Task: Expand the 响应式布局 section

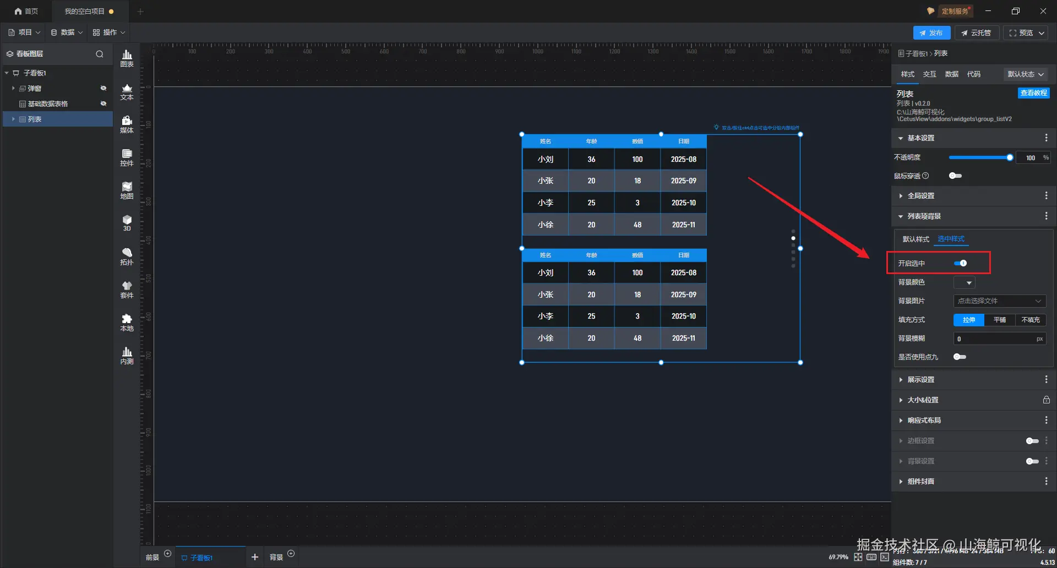Action: pos(901,420)
